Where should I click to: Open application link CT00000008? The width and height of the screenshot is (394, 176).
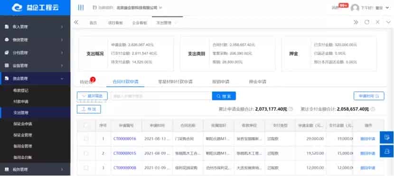pyautogui.click(x=125, y=168)
